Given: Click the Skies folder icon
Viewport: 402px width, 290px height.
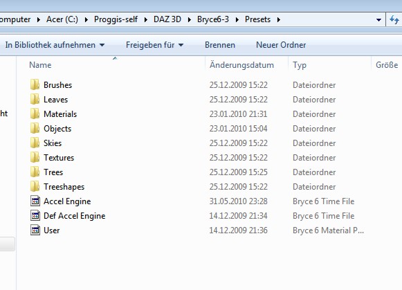Looking at the screenshot, I should [x=35, y=143].
